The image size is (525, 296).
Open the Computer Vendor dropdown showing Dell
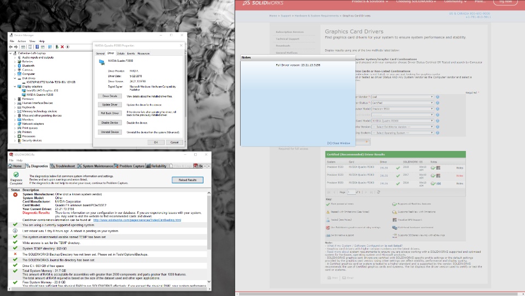coord(402,97)
